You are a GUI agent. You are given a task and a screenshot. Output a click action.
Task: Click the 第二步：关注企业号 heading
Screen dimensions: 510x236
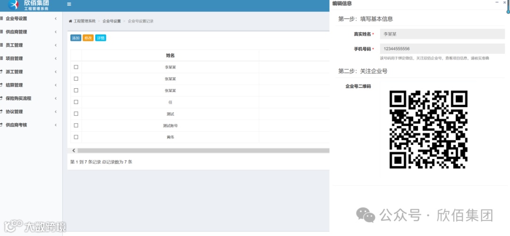(x=363, y=71)
